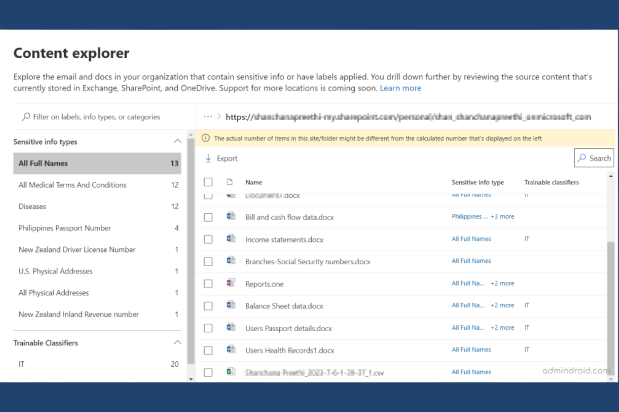Collapse the Sensitive info types section

tap(177, 141)
